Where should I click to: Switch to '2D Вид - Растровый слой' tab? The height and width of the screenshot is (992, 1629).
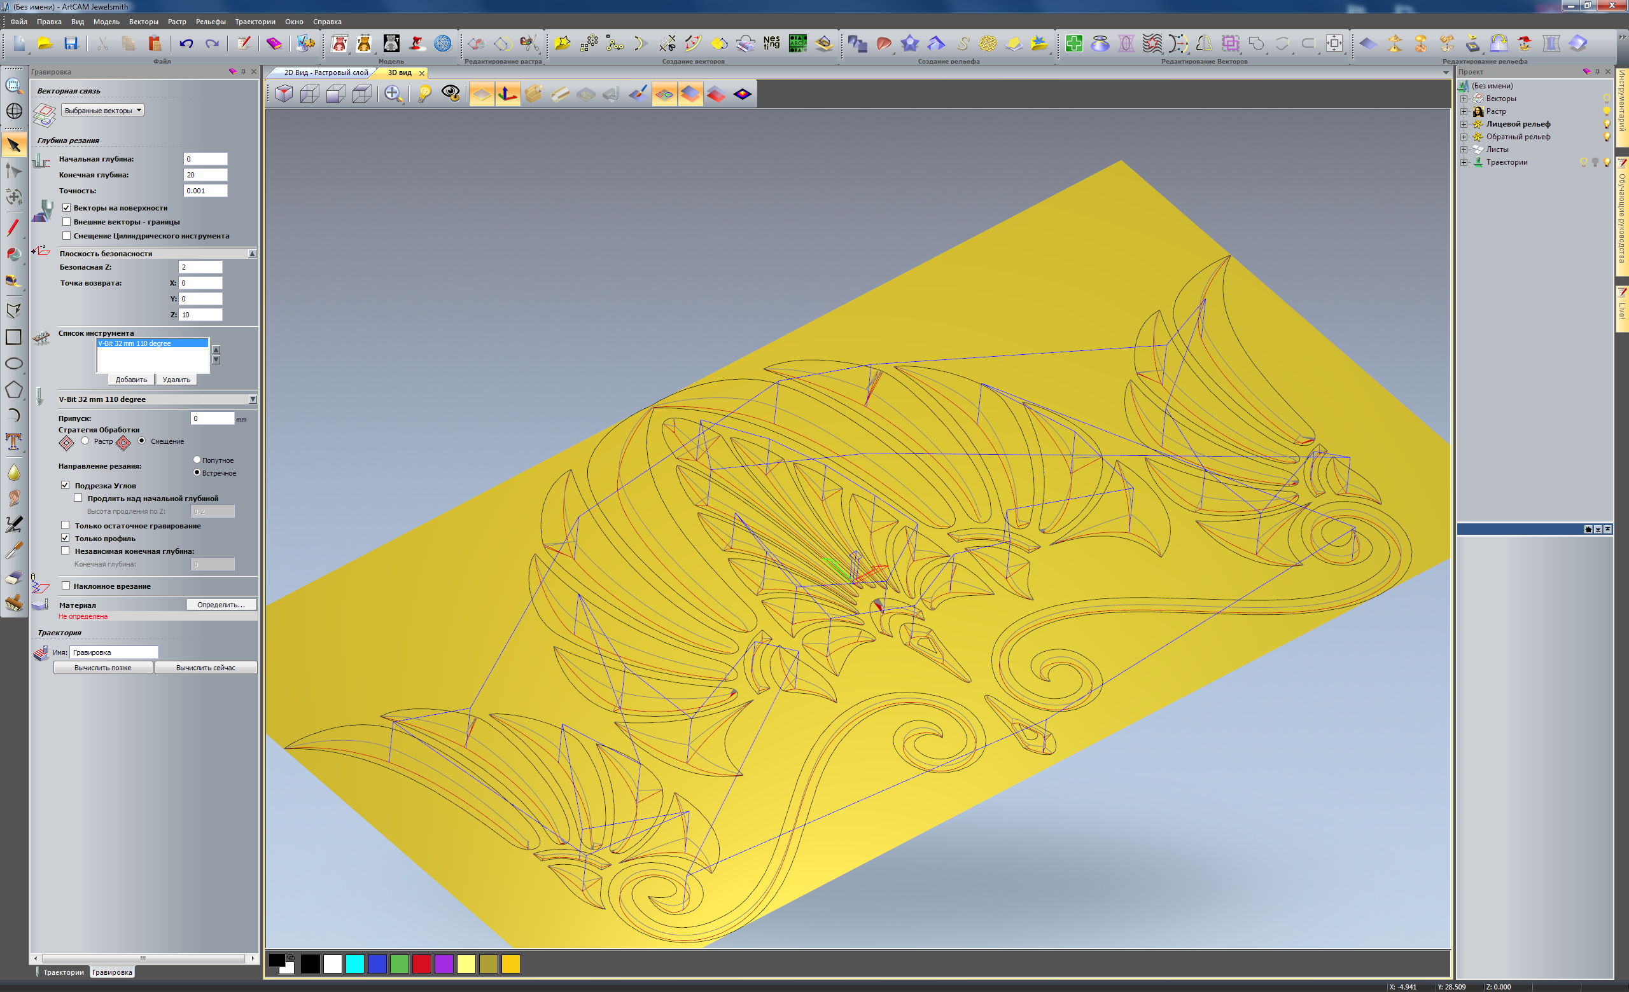pyautogui.click(x=326, y=72)
